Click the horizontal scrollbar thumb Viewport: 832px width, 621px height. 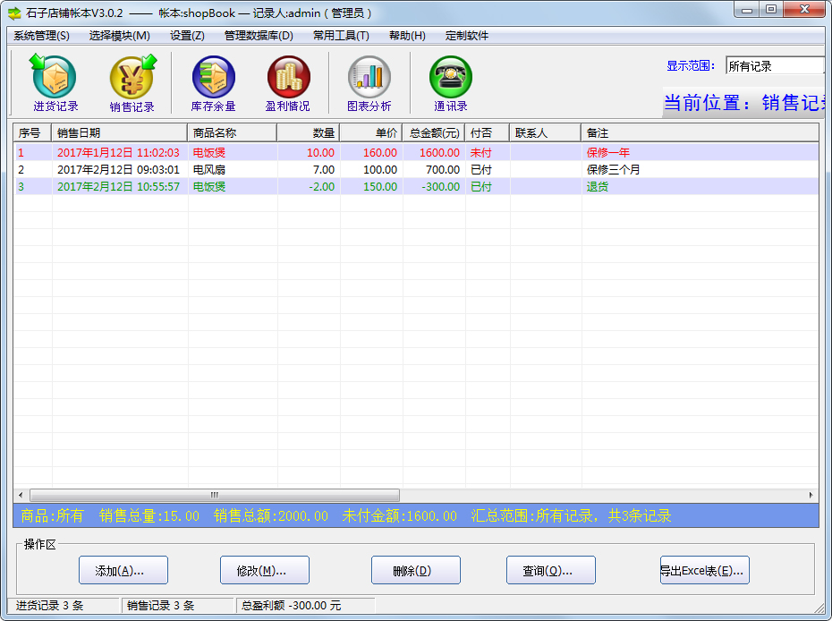pyautogui.click(x=215, y=495)
